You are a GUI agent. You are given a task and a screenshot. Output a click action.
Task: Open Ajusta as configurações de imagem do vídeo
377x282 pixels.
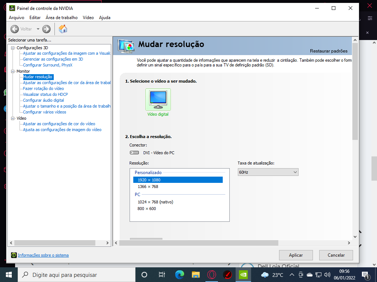62,130
